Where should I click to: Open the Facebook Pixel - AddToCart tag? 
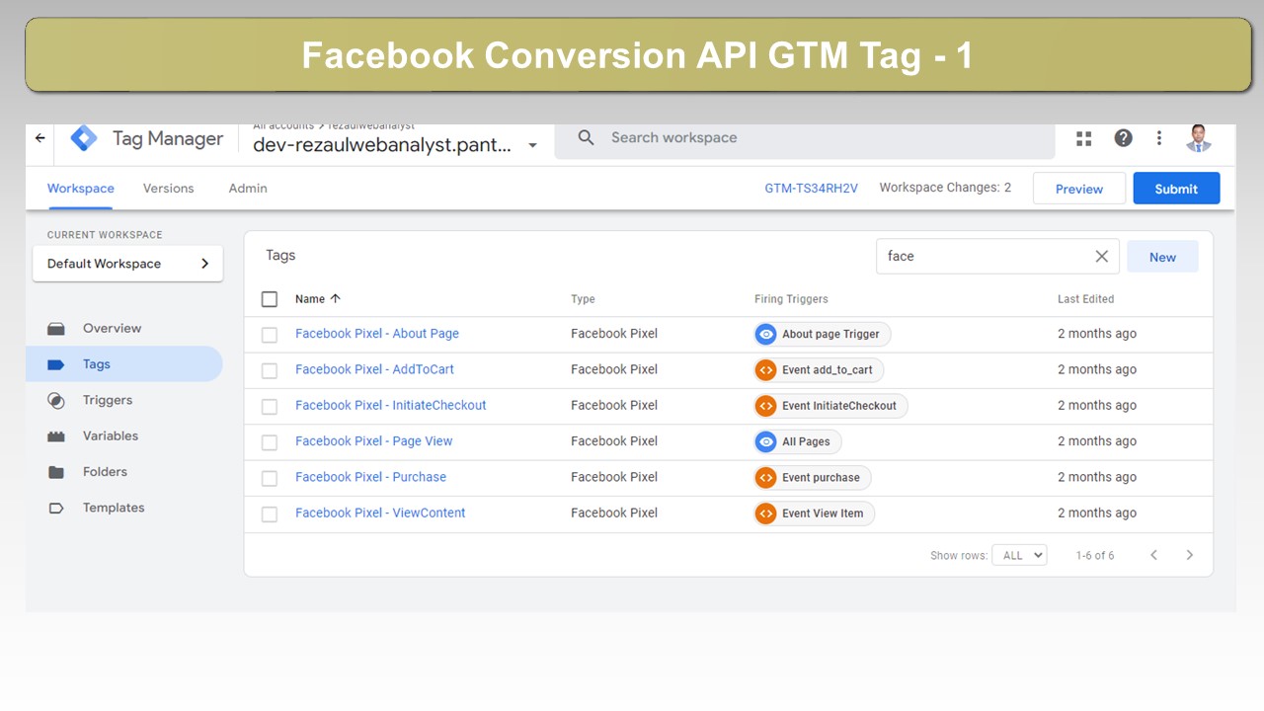(x=374, y=369)
